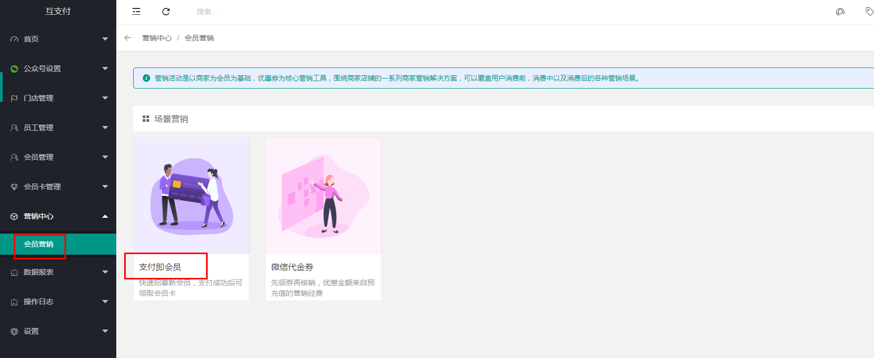This screenshot has height=358, width=874.
Task: Focus the 搜索 search field
Action: [x=207, y=12]
